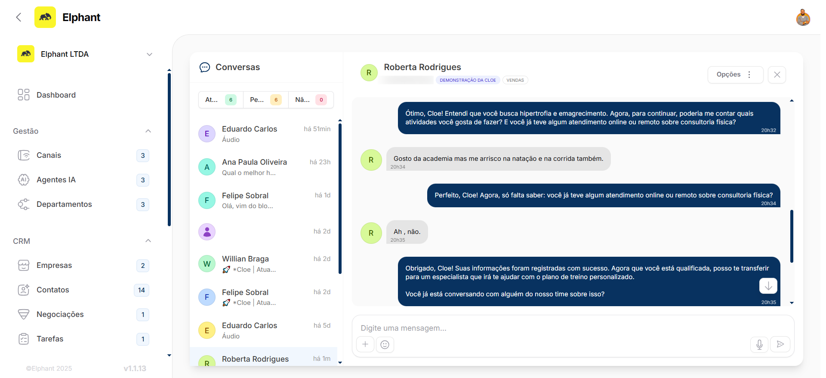This screenshot has width=826, height=378.
Task: Click the Contatos contact icon
Action: coord(24,290)
